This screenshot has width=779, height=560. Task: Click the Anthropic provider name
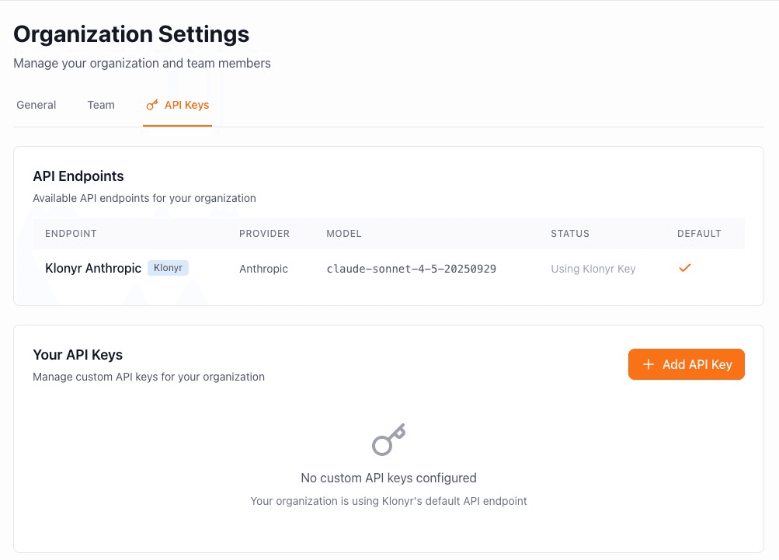(x=263, y=268)
